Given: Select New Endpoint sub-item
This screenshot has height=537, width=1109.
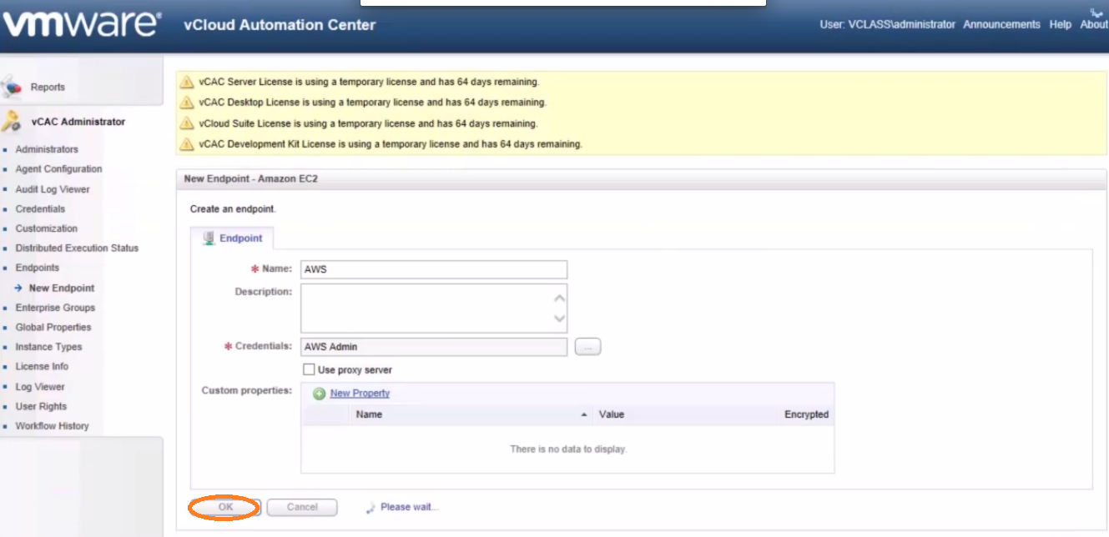Looking at the screenshot, I should click(x=62, y=289).
